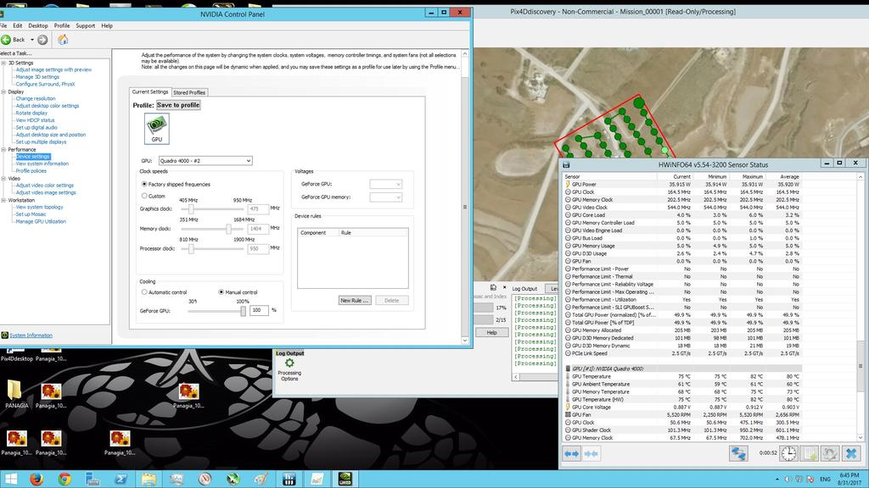Open the GPU Quadro 4000 dropdown
The width and height of the screenshot is (869, 488).
[205, 160]
